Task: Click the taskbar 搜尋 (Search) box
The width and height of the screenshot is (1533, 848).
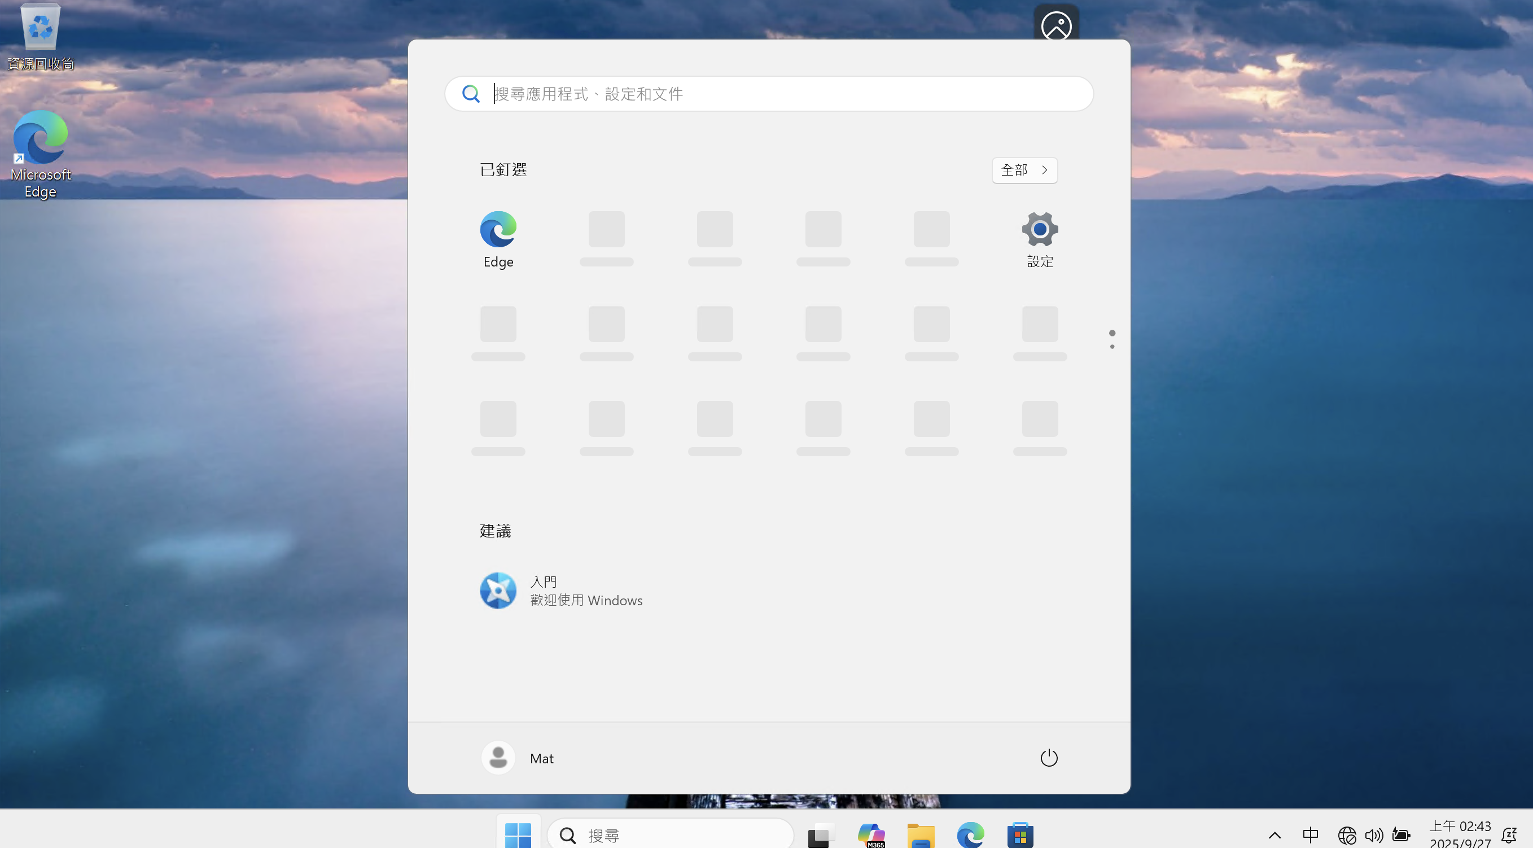Action: click(x=670, y=834)
